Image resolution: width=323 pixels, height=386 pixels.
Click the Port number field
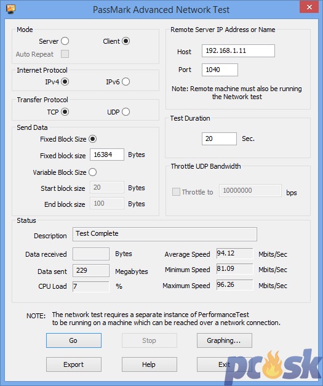tap(220, 70)
